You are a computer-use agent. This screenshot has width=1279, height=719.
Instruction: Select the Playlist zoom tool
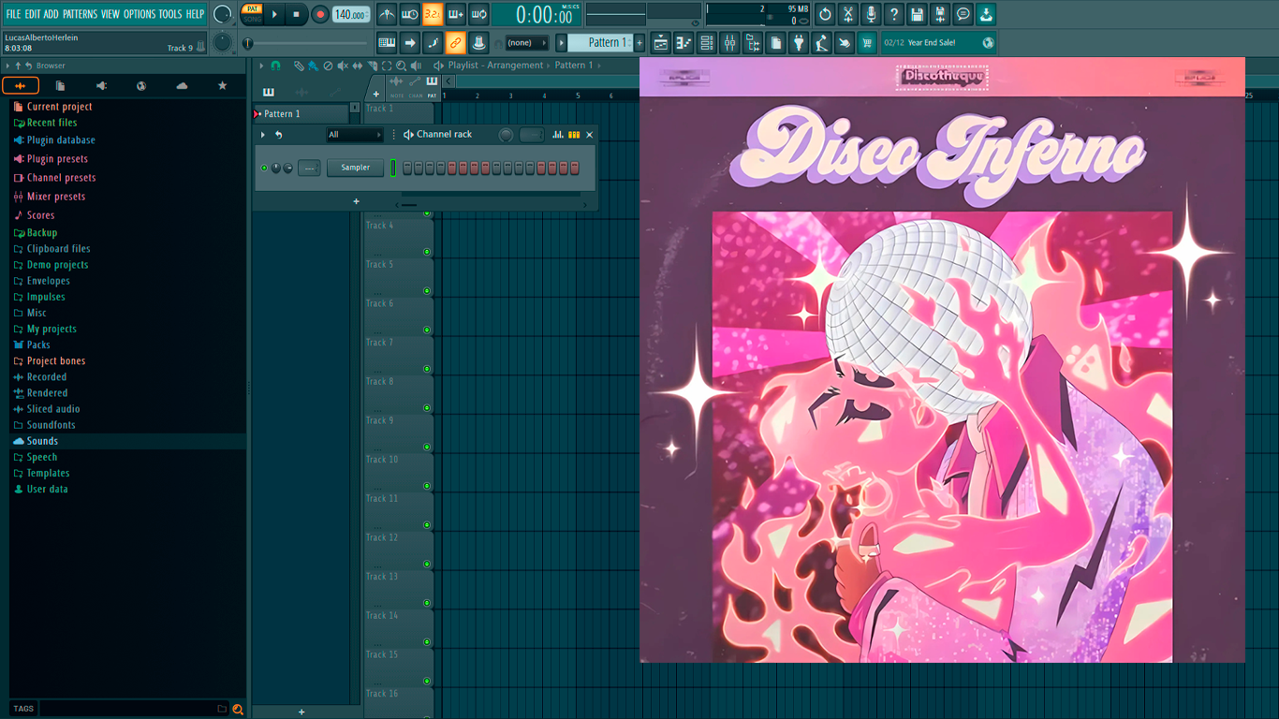(402, 66)
